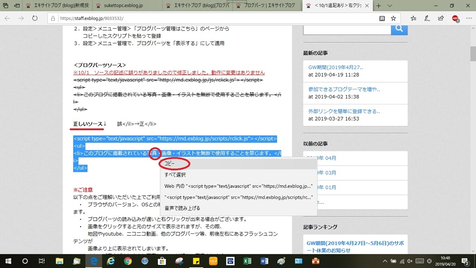This screenshot has height=268, width=476.
Task: Click the muted volume tray icon
Action: pos(411,261)
